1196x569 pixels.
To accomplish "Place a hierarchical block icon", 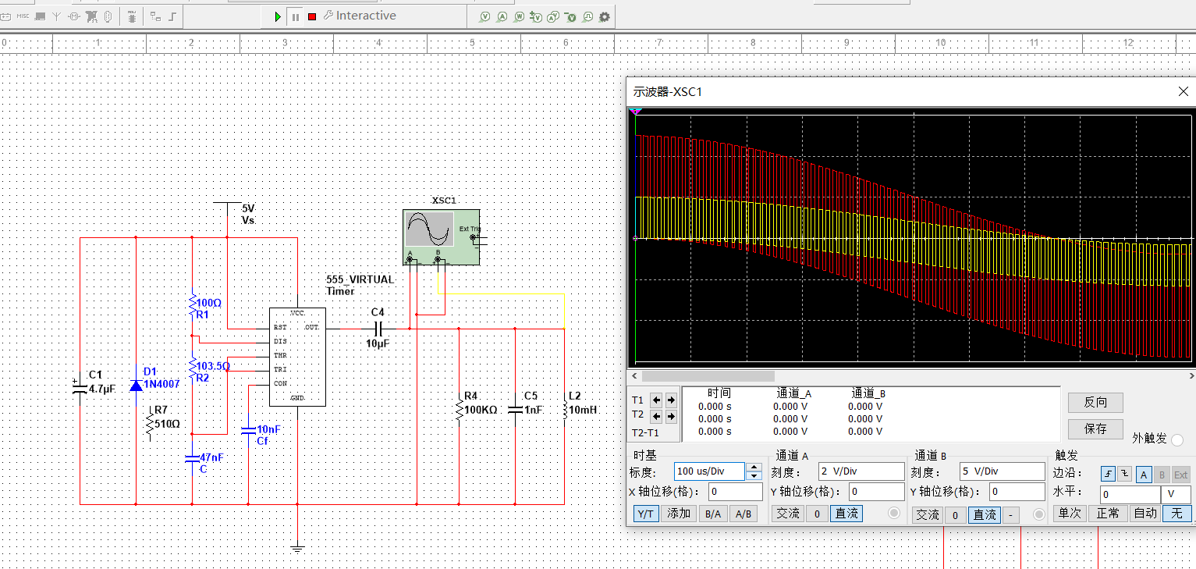I will pyautogui.click(x=155, y=16).
